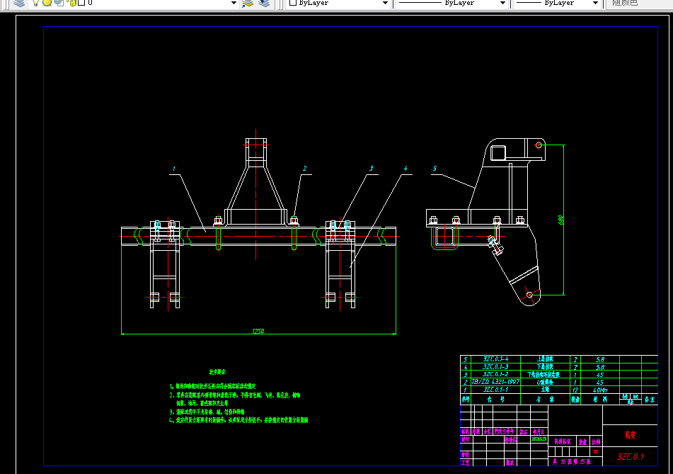The image size is (673, 474).
Task: Expand the layer list dropdown arrow
Action: click(234, 3)
